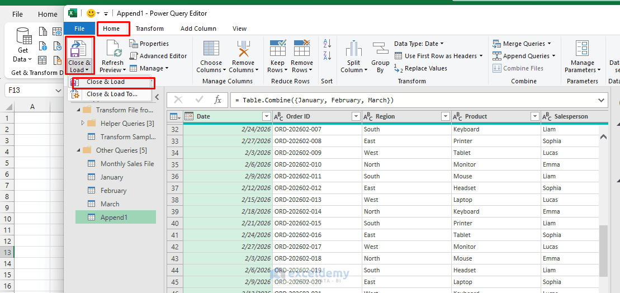Viewport: 620px width, 293px height.
Task: Click the table corner menu icon
Action: 175,117
